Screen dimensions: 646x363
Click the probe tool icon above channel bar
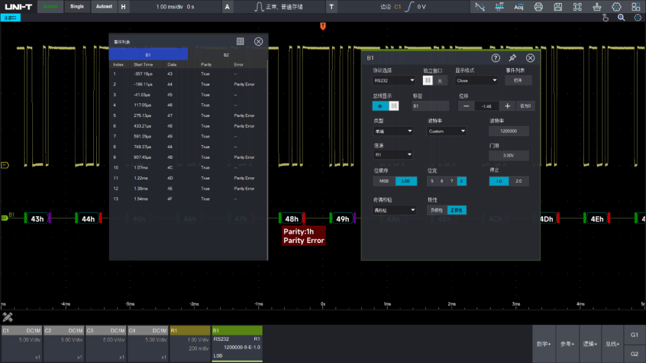coord(7,317)
